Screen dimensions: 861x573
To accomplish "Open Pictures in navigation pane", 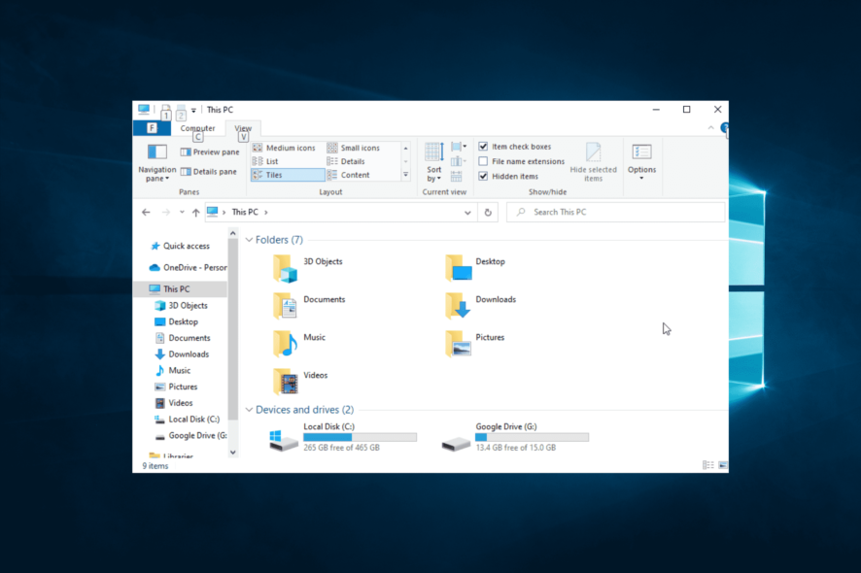I will point(183,387).
